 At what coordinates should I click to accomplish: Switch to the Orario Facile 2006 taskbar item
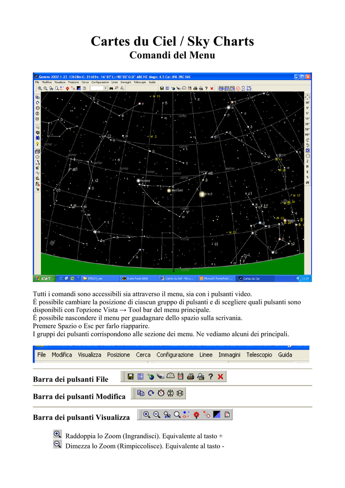tap(138, 278)
